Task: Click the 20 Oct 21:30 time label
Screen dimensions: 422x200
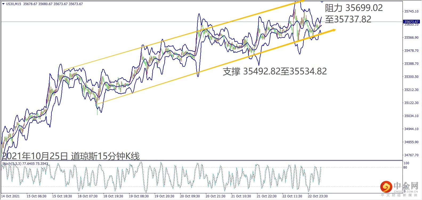Action: click(x=216, y=196)
